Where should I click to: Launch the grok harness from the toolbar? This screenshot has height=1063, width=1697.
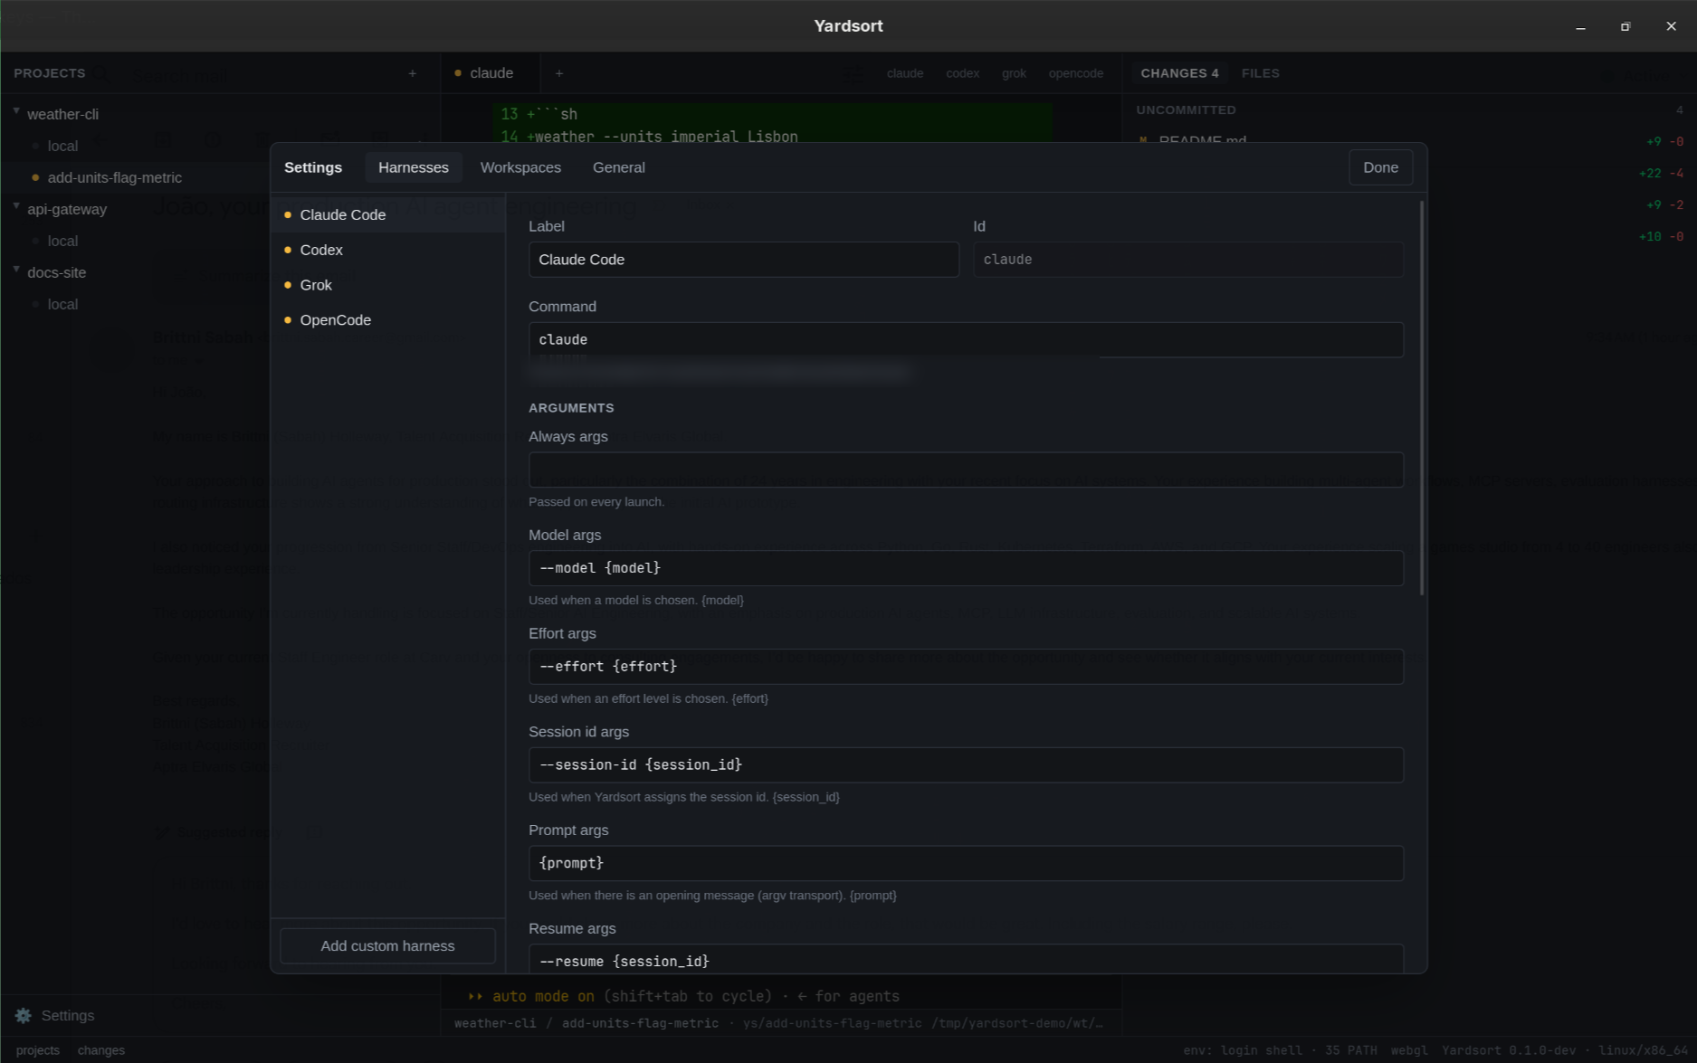[x=1014, y=73]
